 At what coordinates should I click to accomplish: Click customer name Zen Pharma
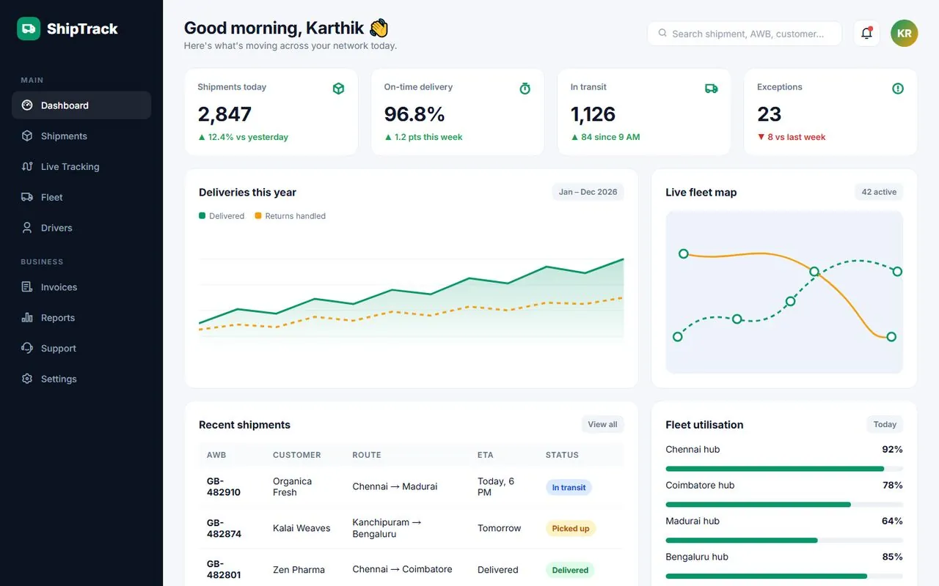(x=299, y=570)
